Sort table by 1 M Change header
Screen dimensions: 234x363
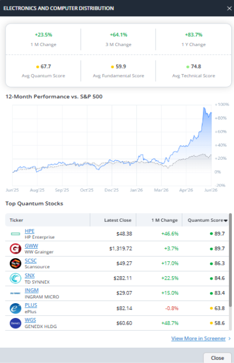(164, 220)
